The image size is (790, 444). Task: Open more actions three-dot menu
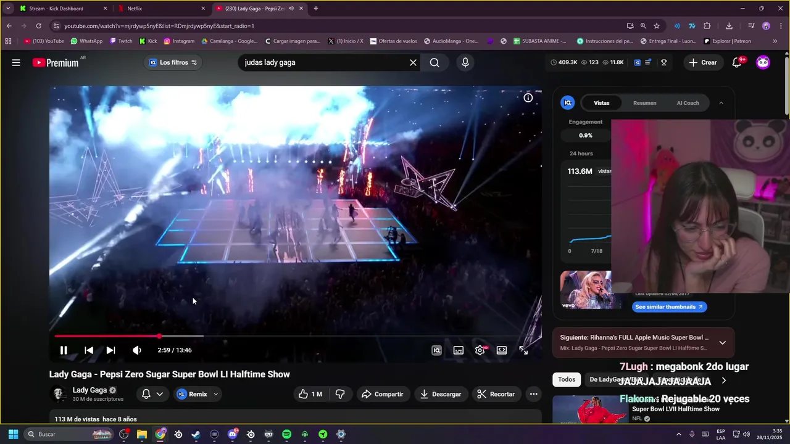click(x=533, y=394)
